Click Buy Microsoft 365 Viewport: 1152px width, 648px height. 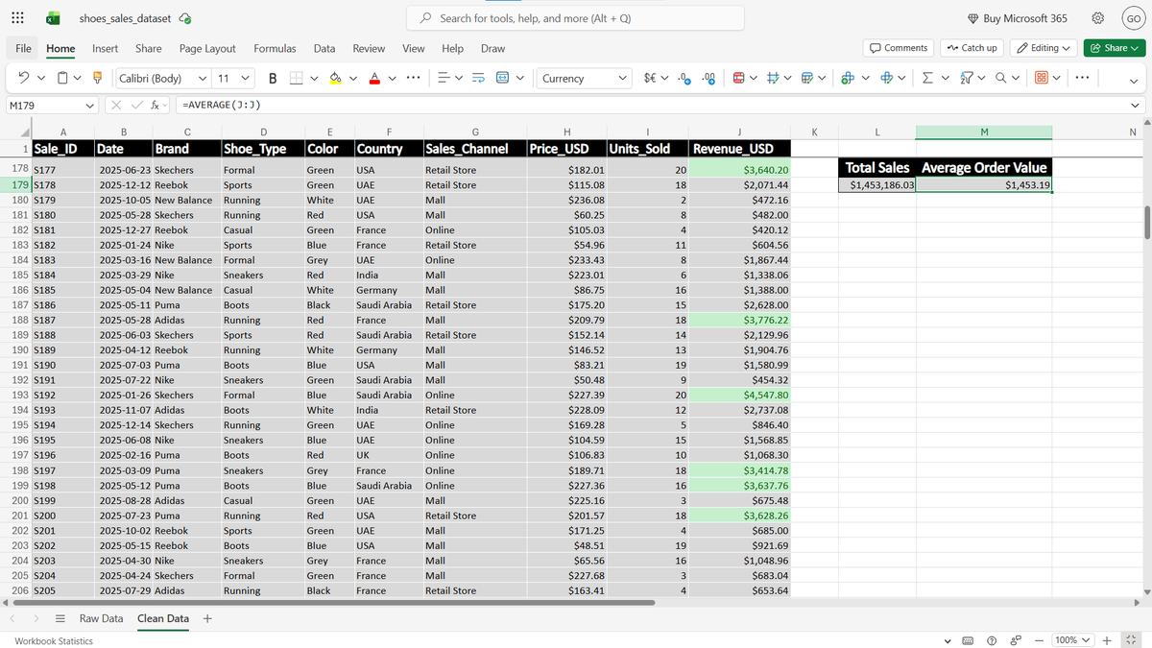pos(1017,18)
